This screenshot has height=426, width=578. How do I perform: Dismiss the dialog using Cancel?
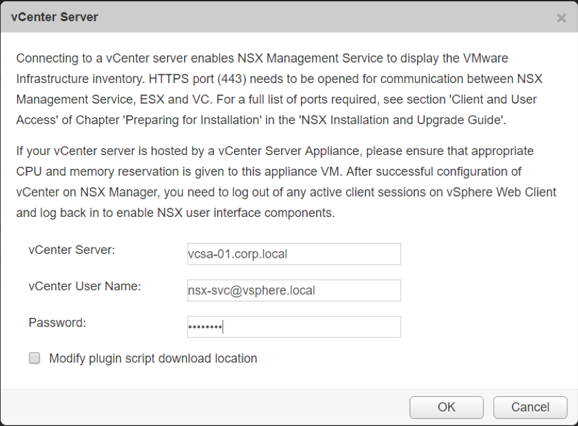pyautogui.click(x=530, y=408)
